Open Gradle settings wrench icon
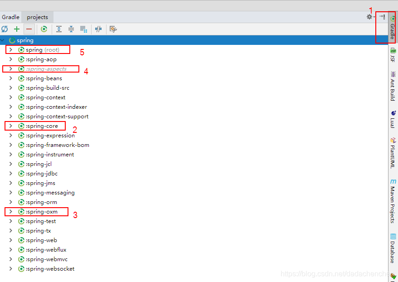 (113, 29)
